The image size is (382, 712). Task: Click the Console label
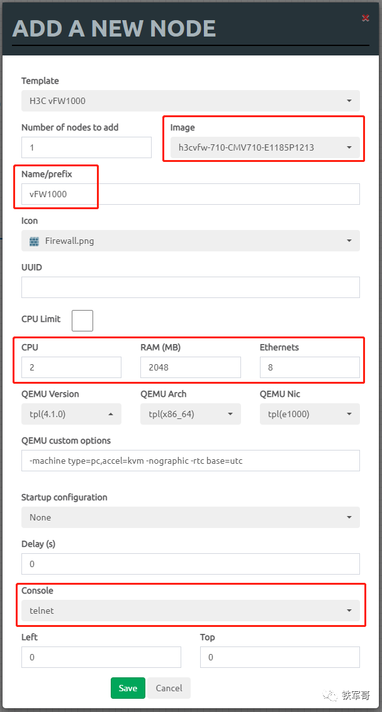point(37,590)
